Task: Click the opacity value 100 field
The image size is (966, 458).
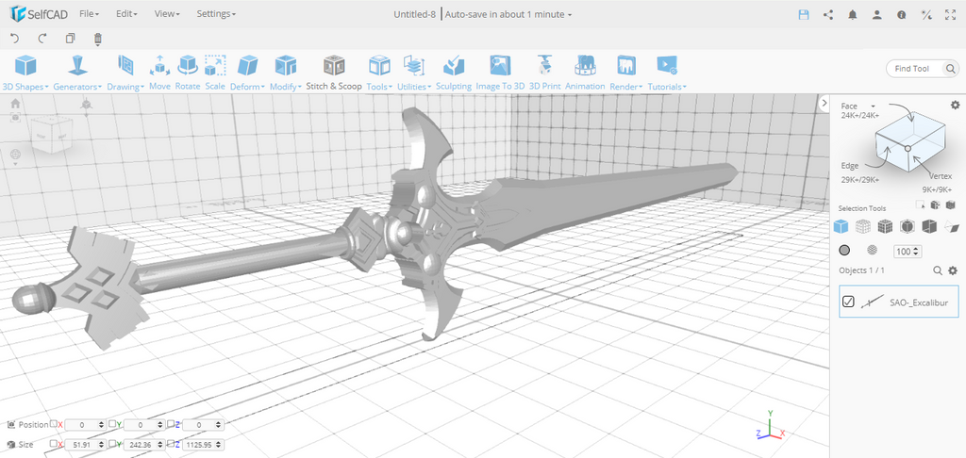Action: tap(908, 252)
